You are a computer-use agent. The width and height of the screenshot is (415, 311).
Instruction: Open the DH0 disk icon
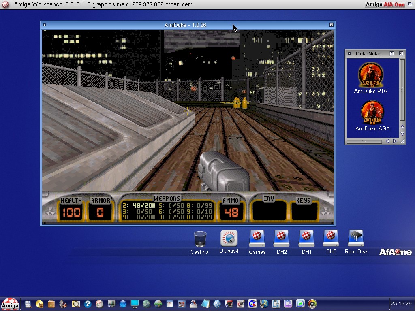331,239
